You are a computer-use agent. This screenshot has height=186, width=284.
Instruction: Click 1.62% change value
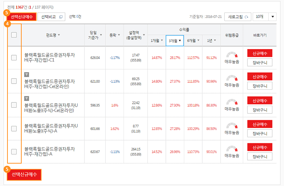point(115,129)
